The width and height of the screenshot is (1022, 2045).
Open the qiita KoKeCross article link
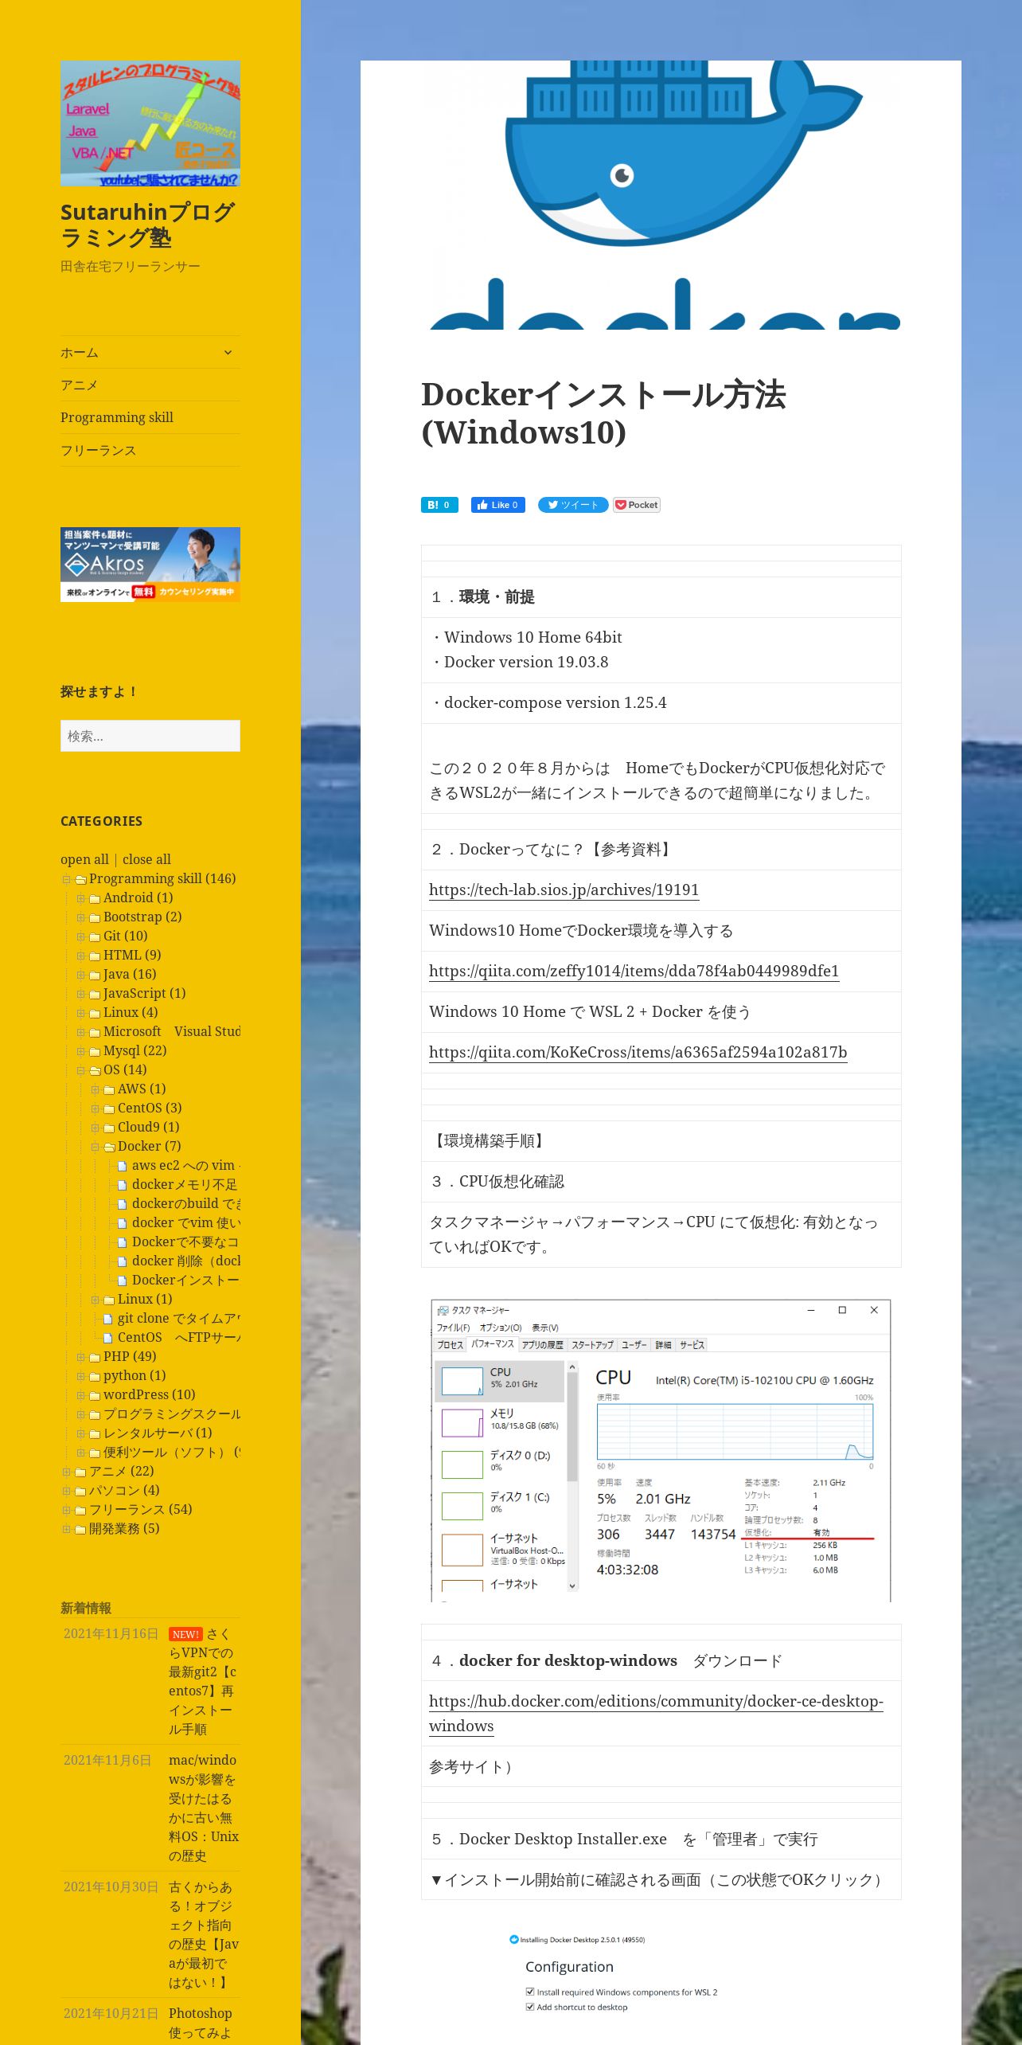tap(638, 1052)
